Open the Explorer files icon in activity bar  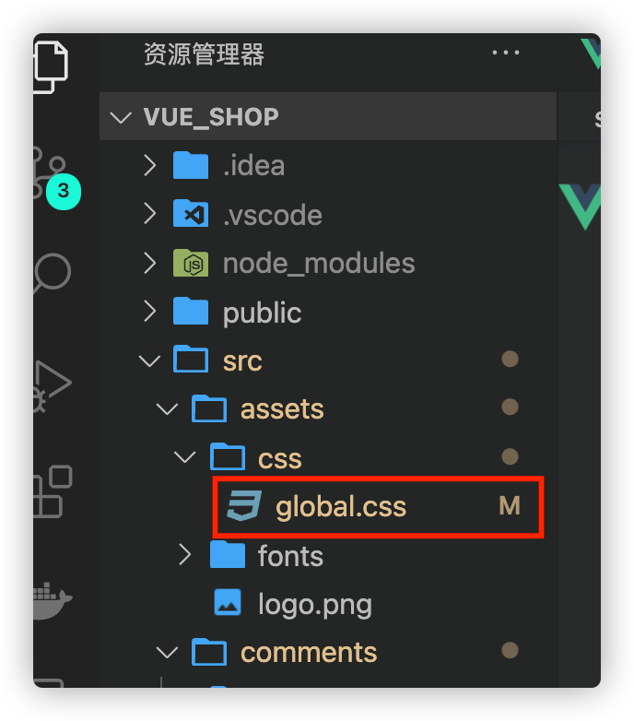51,66
